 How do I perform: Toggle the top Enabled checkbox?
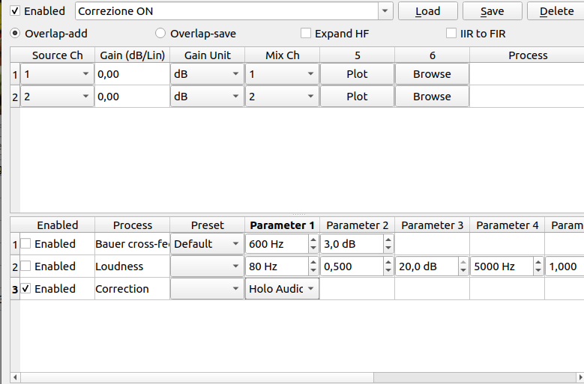click(x=16, y=11)
